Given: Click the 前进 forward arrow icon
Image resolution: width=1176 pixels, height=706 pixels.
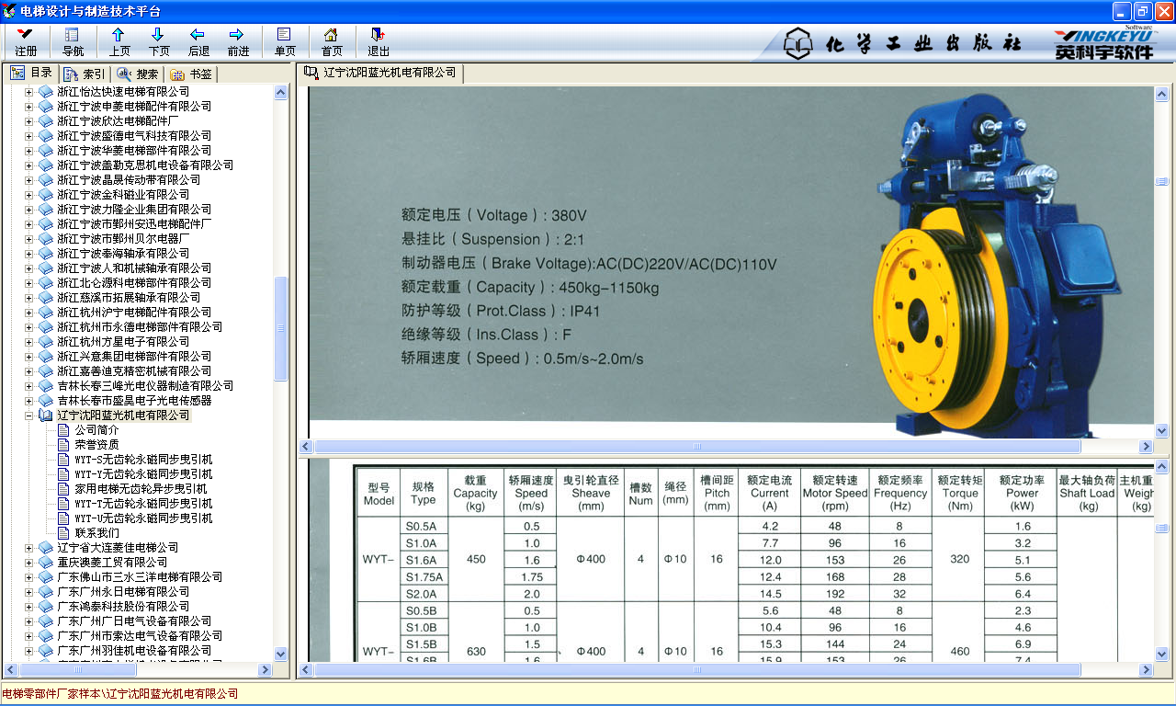Looking at the screenshot, I should coord(238,41).
